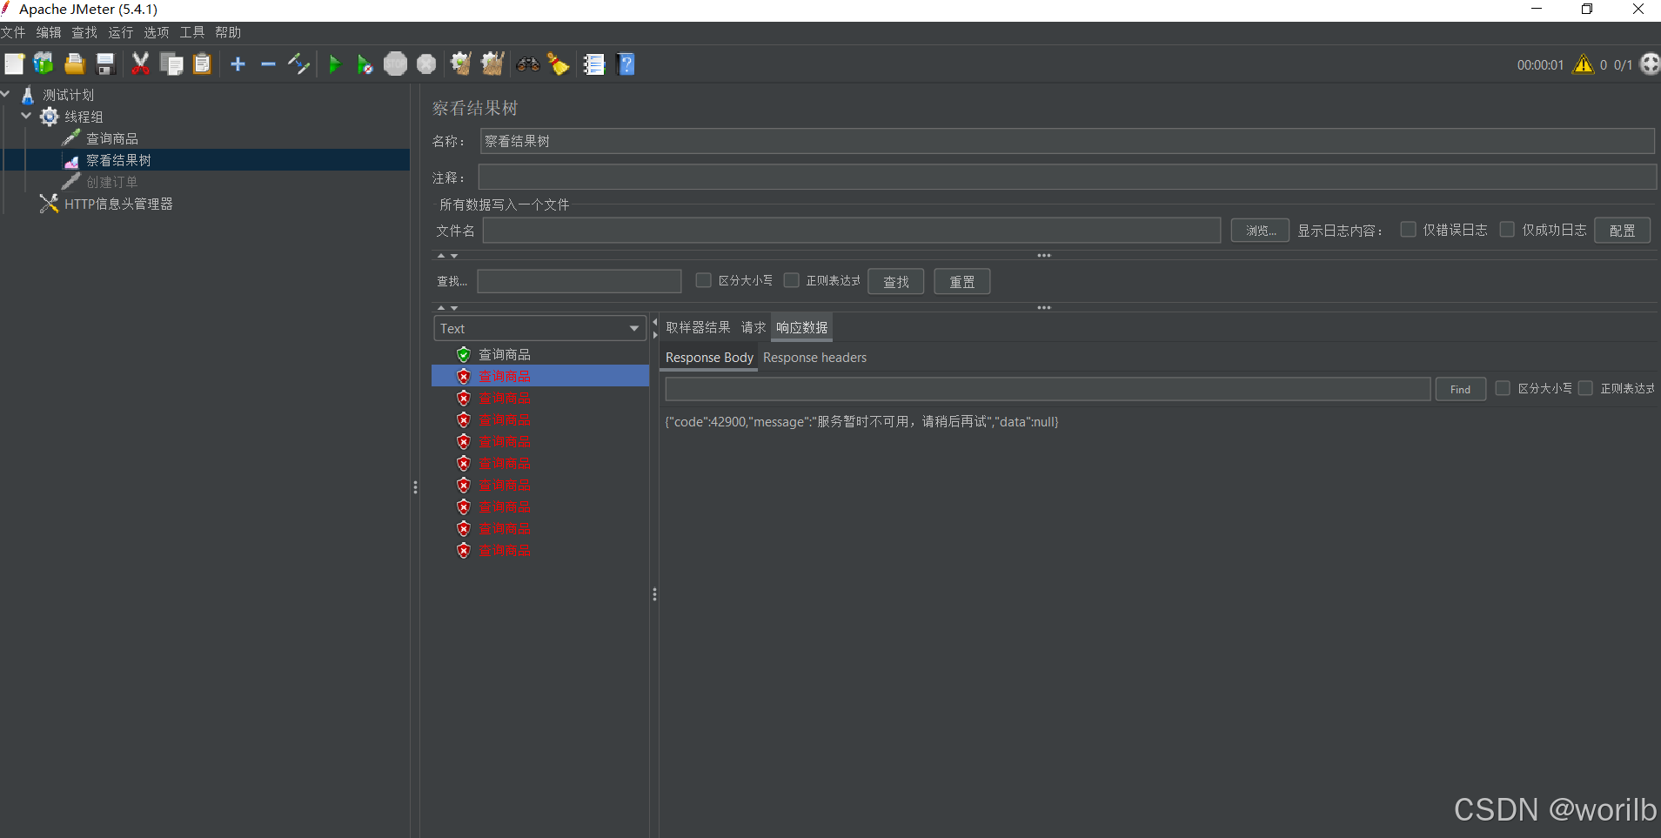Viewport: 1661px width, 838px height.
Task: Select the Response Body tab
Action: click(709, 358)
